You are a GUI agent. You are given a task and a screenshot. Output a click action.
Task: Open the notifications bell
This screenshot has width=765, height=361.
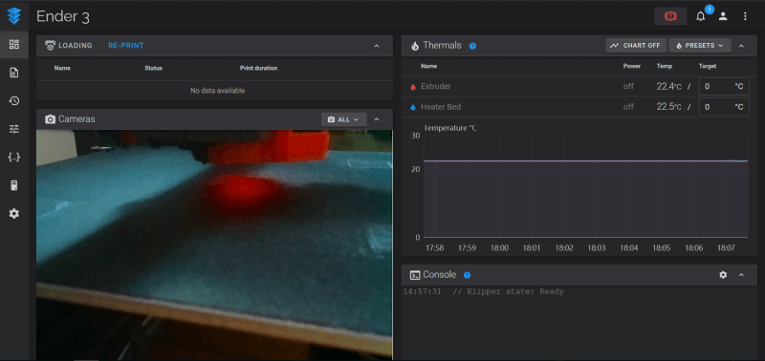(701, 16)
